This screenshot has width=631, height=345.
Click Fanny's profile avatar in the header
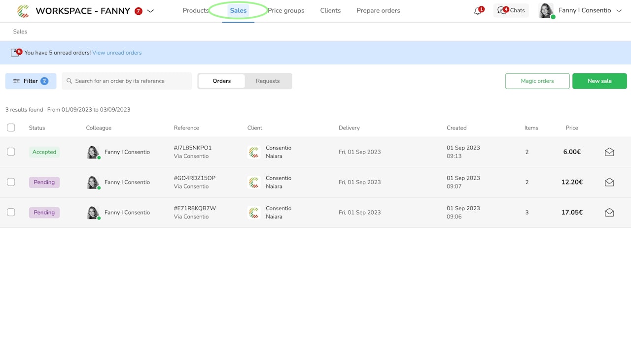click(x=546, y=11)
